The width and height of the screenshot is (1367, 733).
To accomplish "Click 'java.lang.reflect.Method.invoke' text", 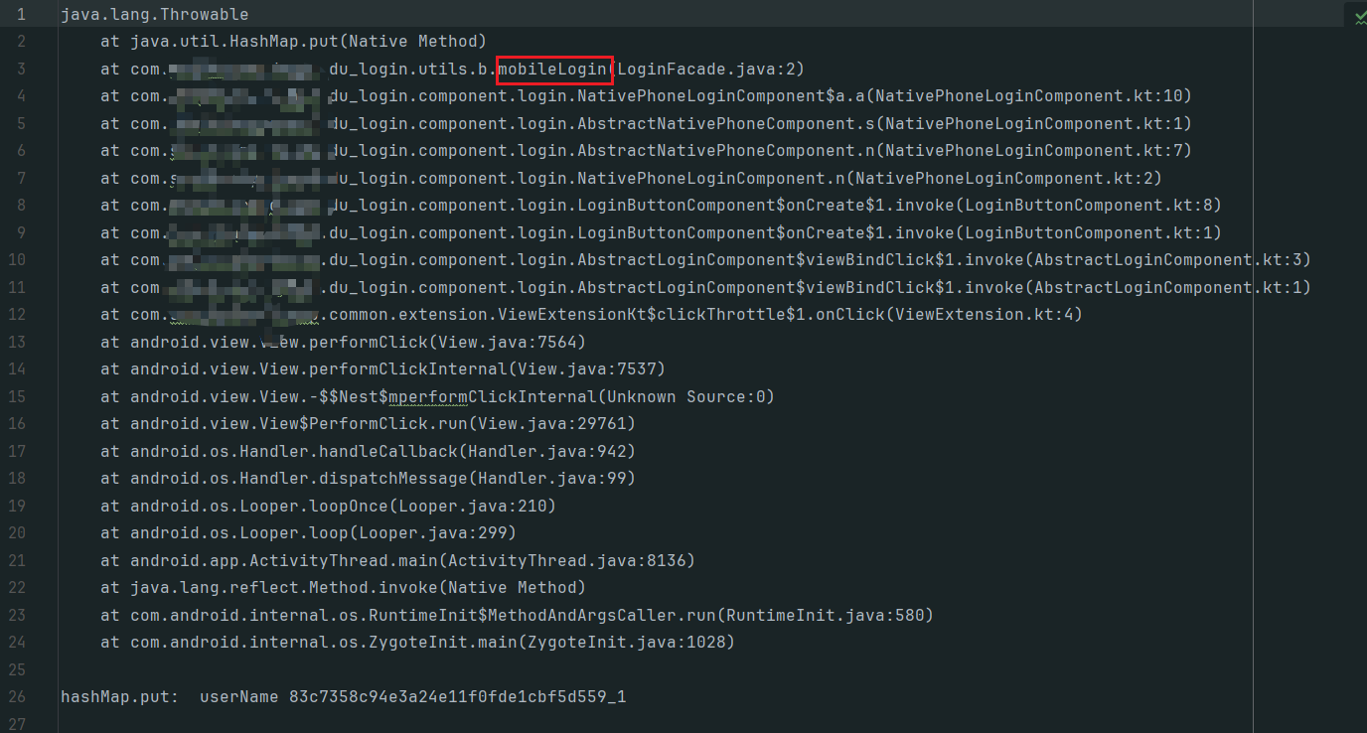I will click(283, 588).
